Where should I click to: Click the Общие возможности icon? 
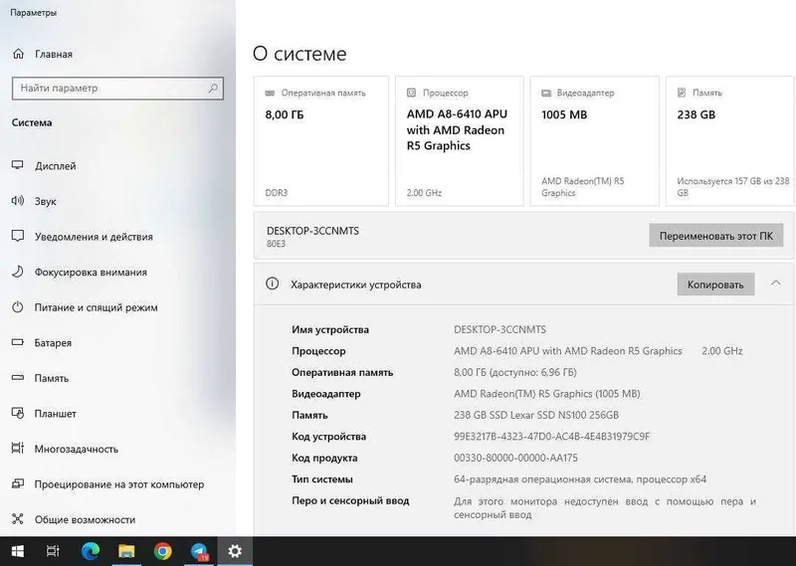tap(18, 519)
